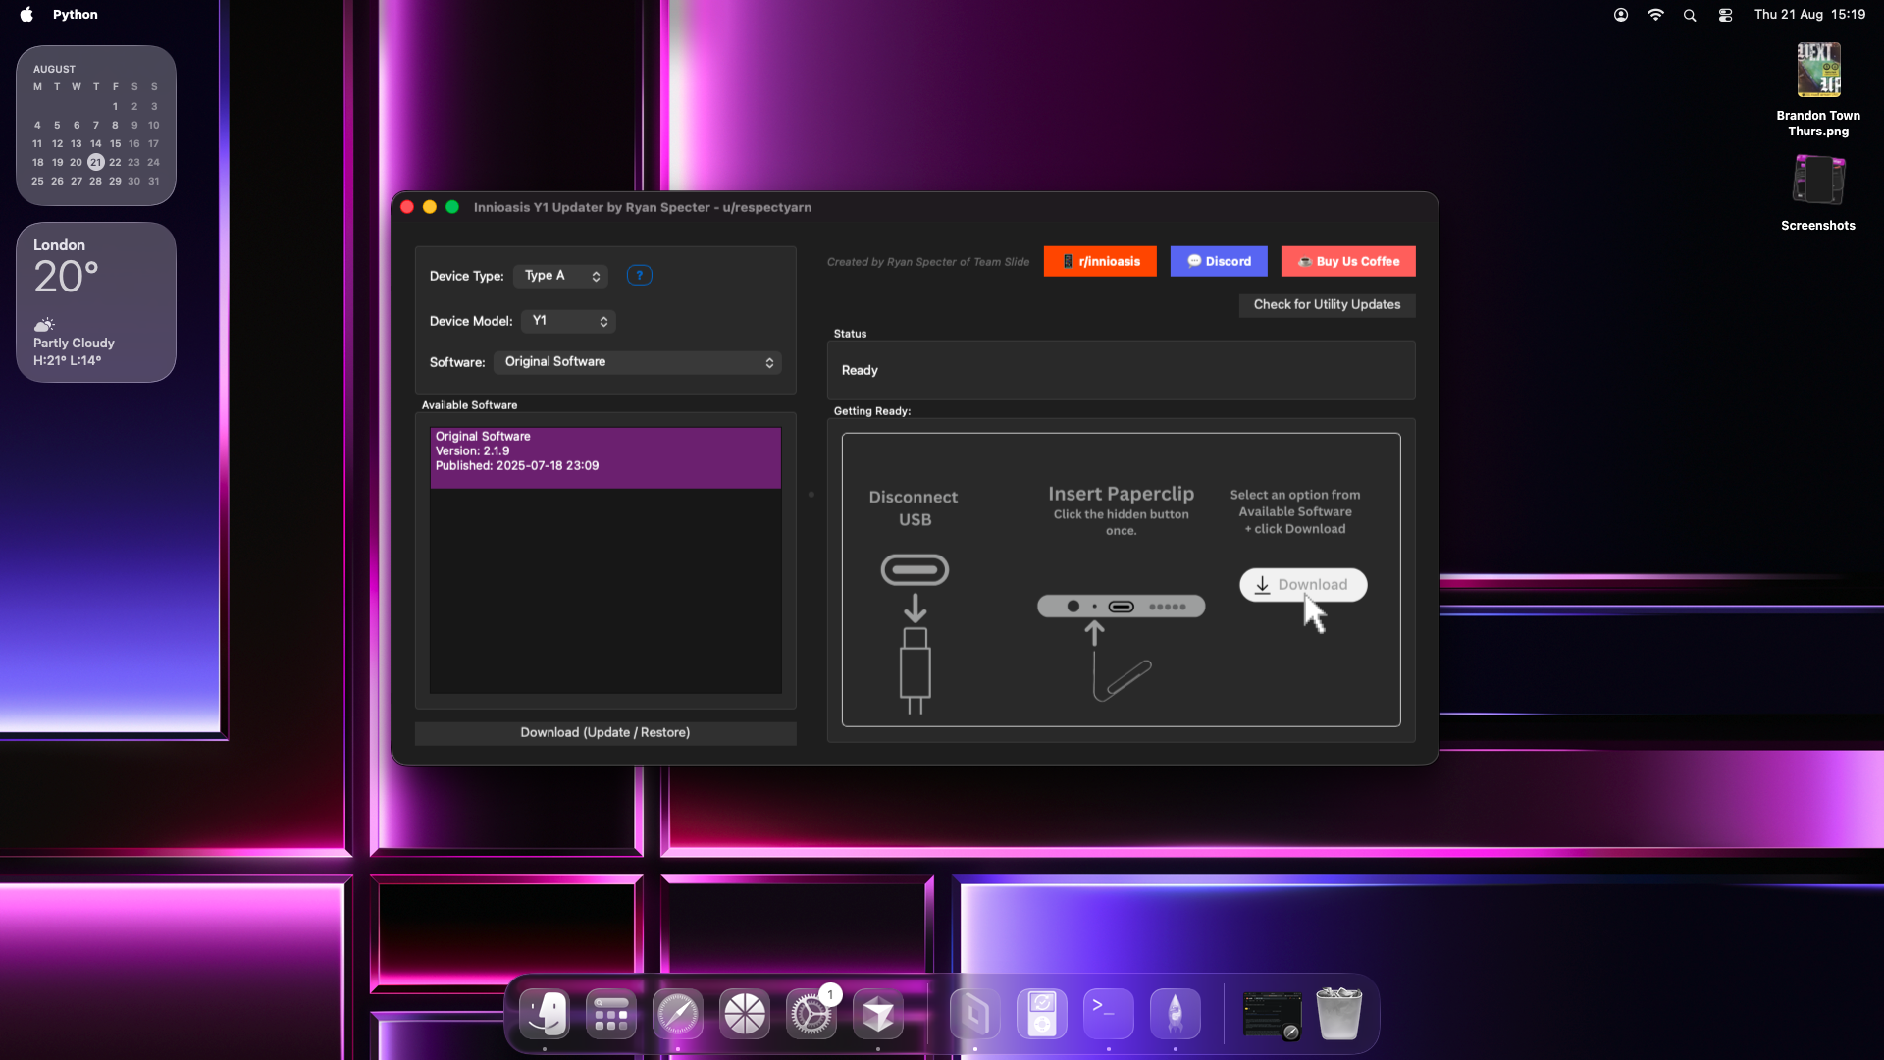The height and width of the screenshot is (1060, 1884).
Task: Open the Apple menu
Action: click(x=26, y=14)
